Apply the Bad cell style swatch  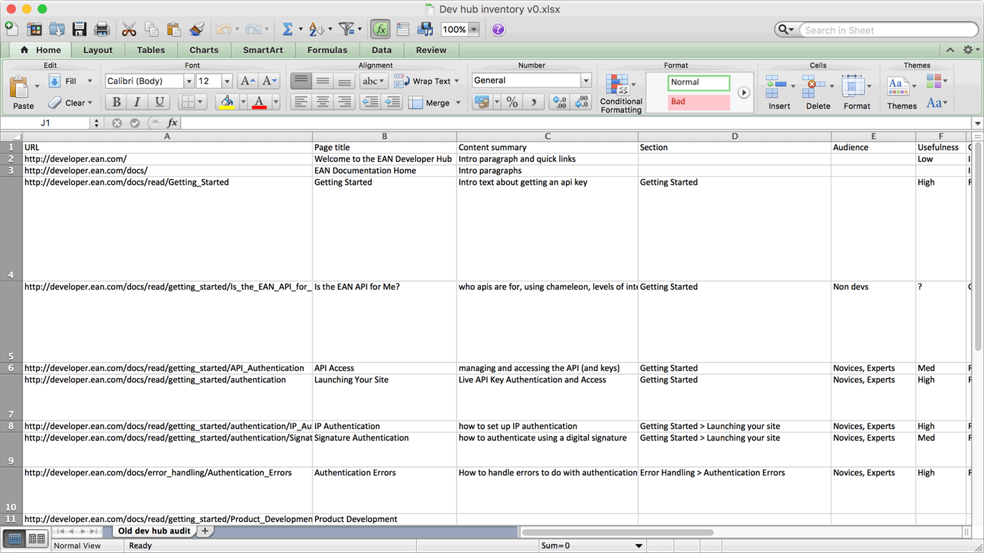pos(699,102)
